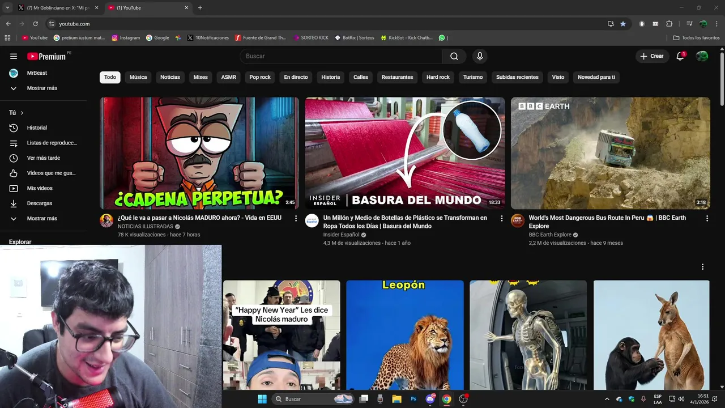The height and width of the screenshot is (408, 725).
Task: Select the Todo filter chip
Action: coord(110,77)
